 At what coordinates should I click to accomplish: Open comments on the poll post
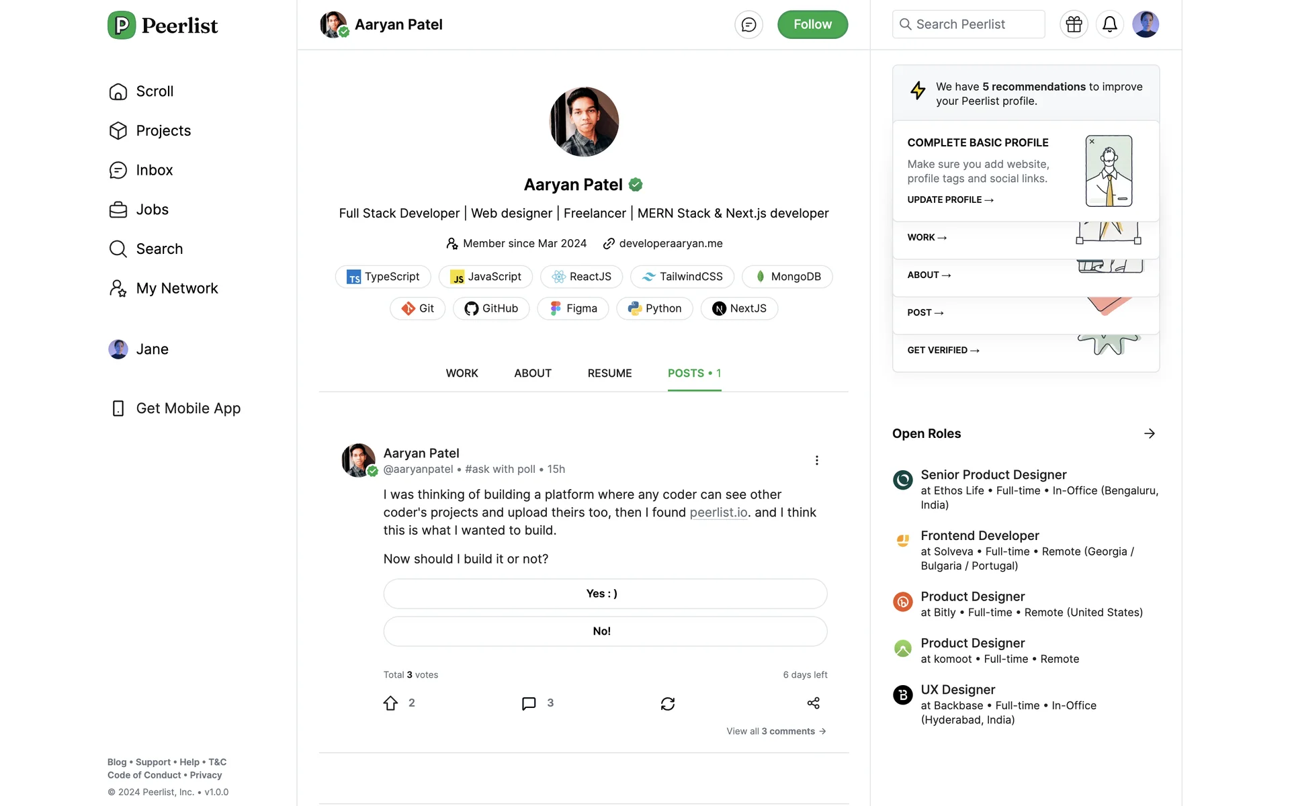[529, 703]
